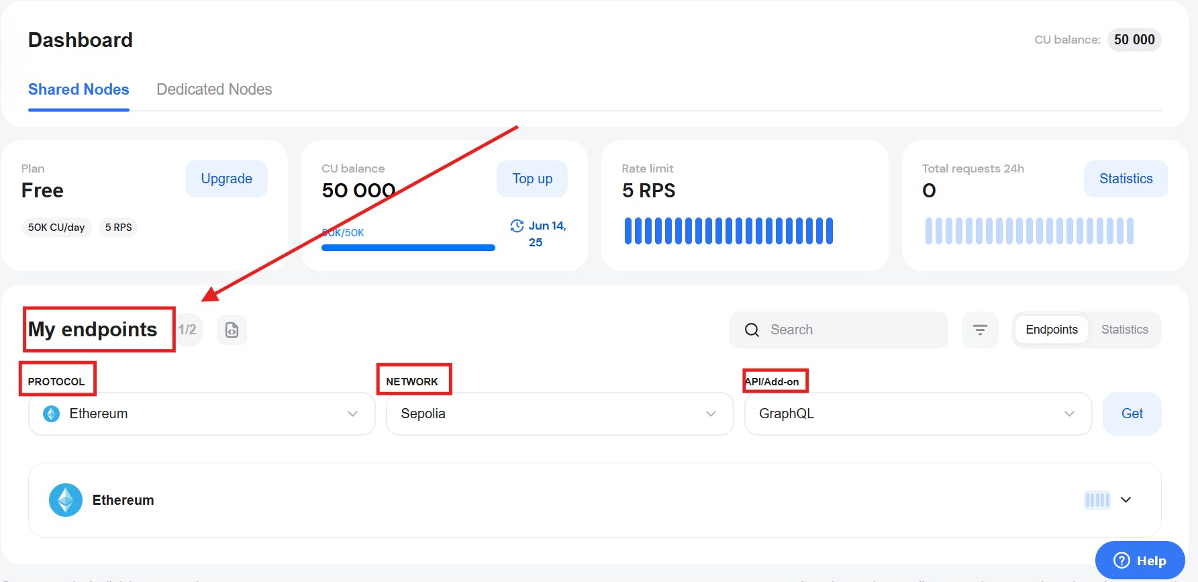Select the Shared Nodes tab
This screenshot has width=1198, height=582.
tap(79, 89)
